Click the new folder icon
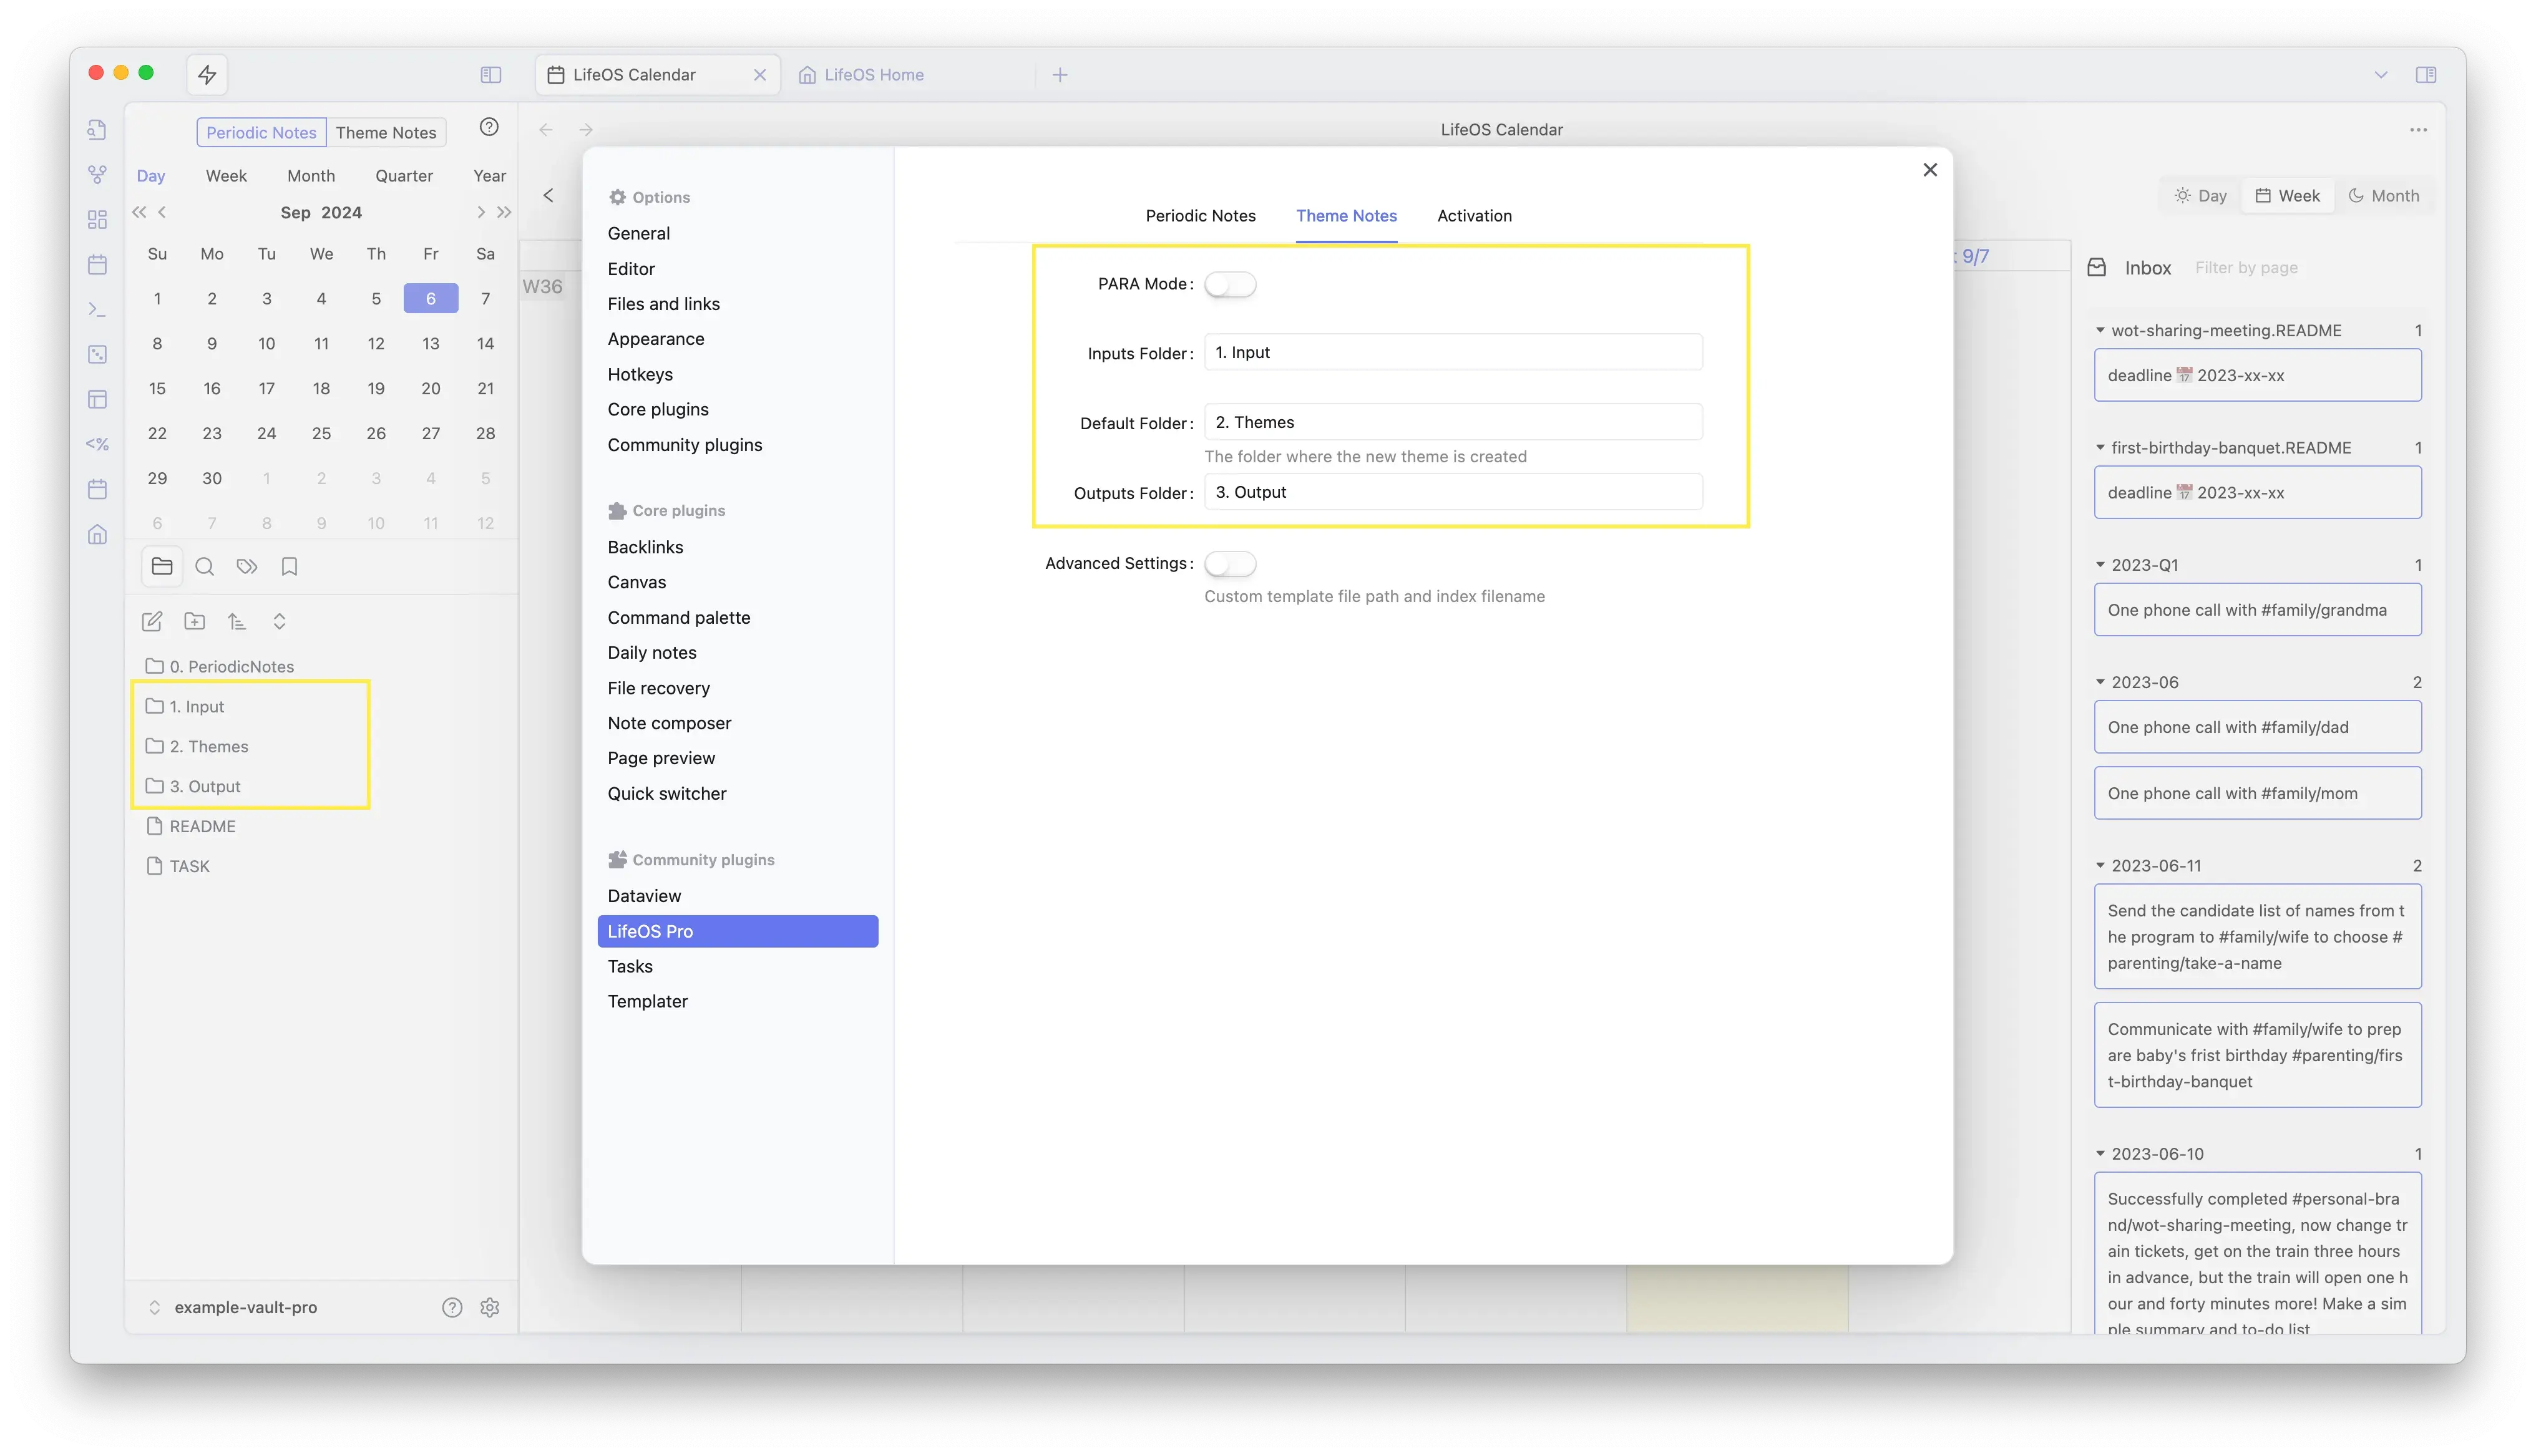The width and height of the screenshot is (2536, 1456). coord(195,621)
